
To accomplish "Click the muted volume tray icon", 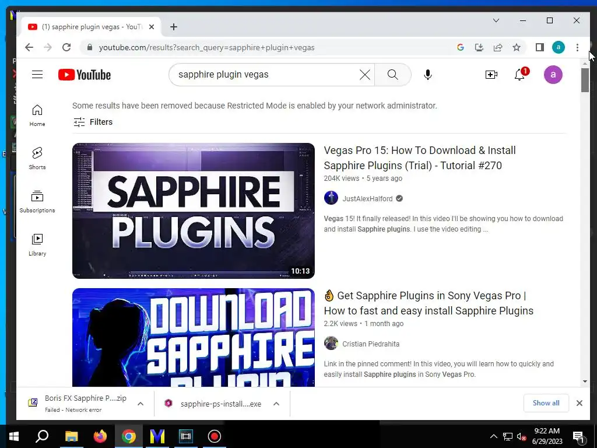I will 522,436.
